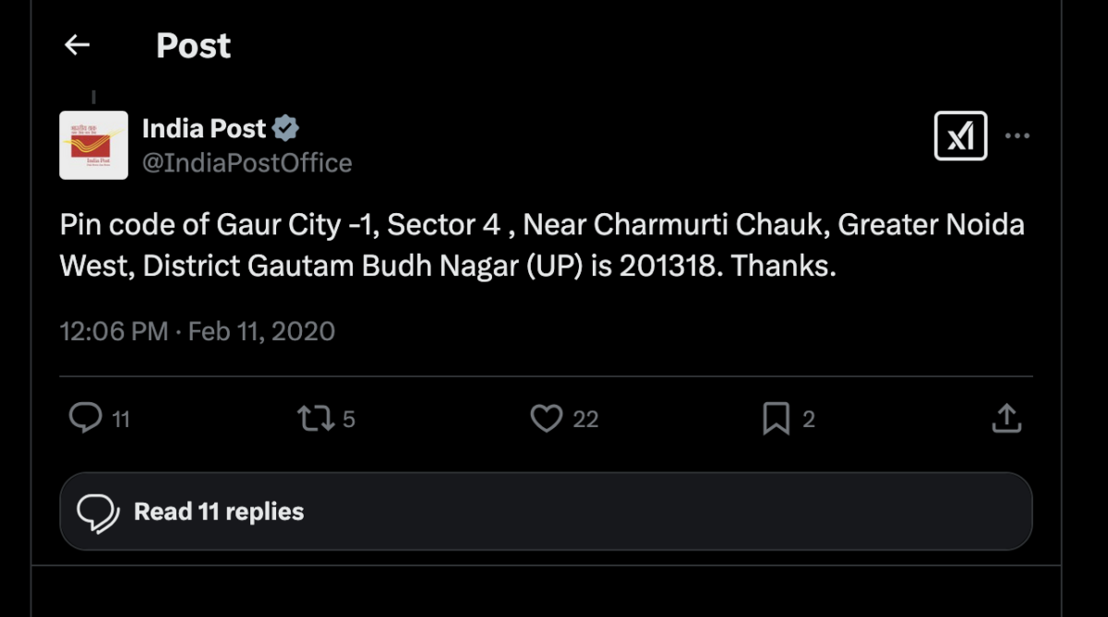Go back using the left arrow

tap(78, 45)
